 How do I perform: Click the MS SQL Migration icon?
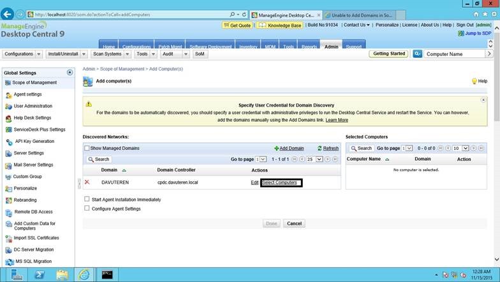click(x=10, y=262)
